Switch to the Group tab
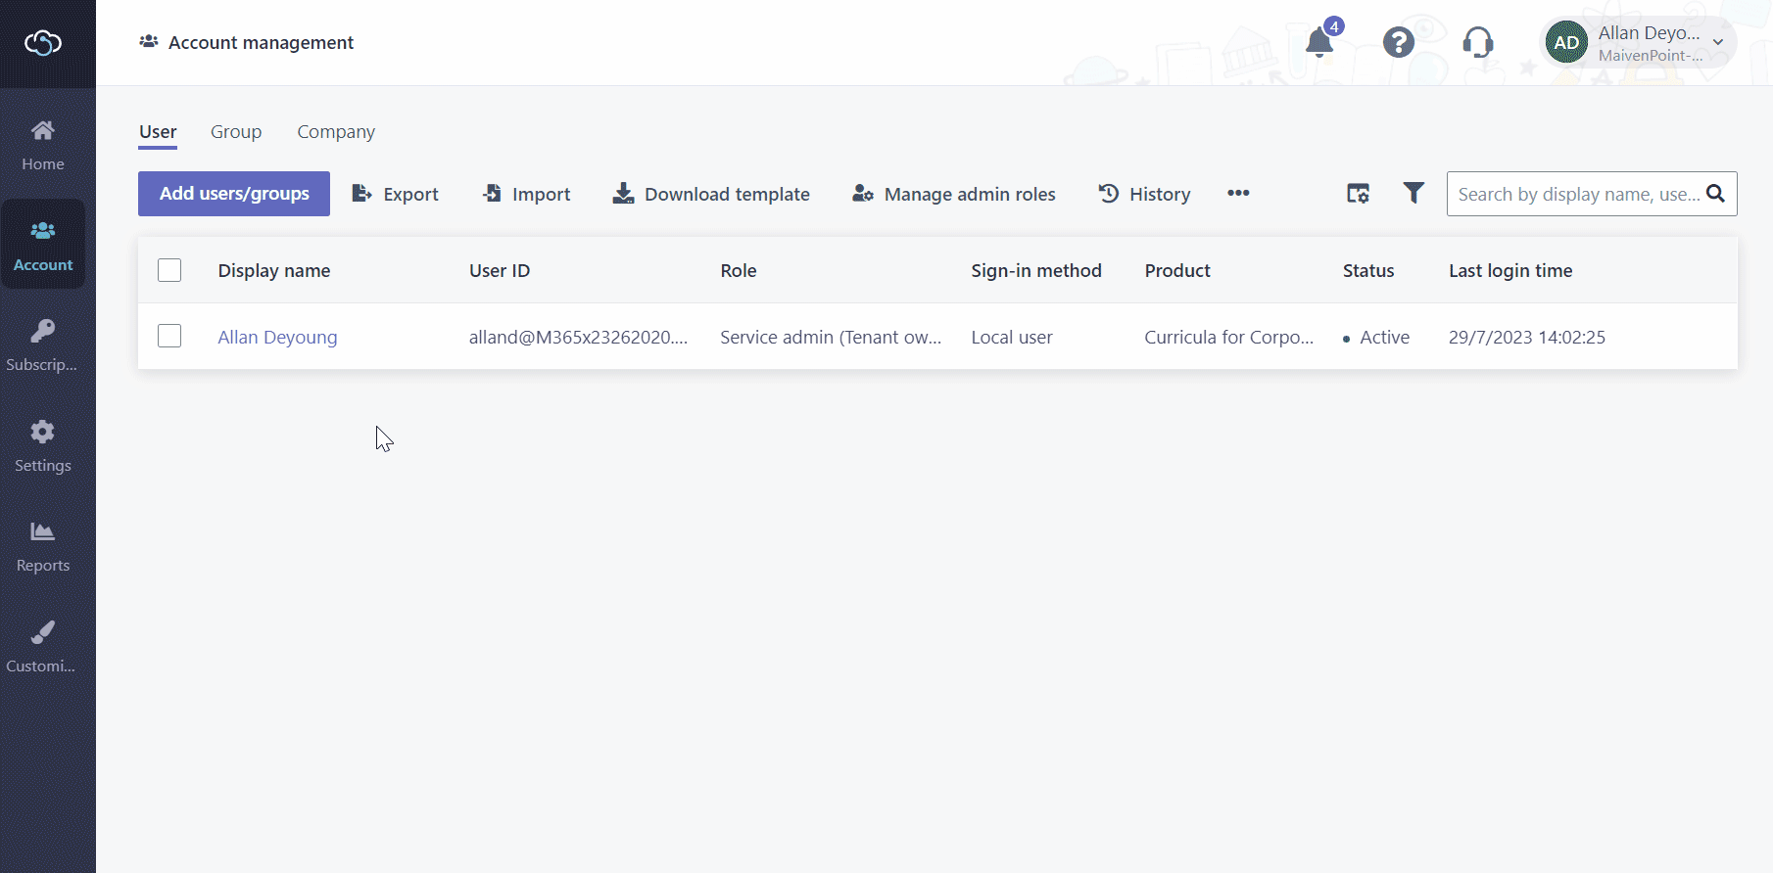The height and width of the screenshot is (873, 1773). 236,132
